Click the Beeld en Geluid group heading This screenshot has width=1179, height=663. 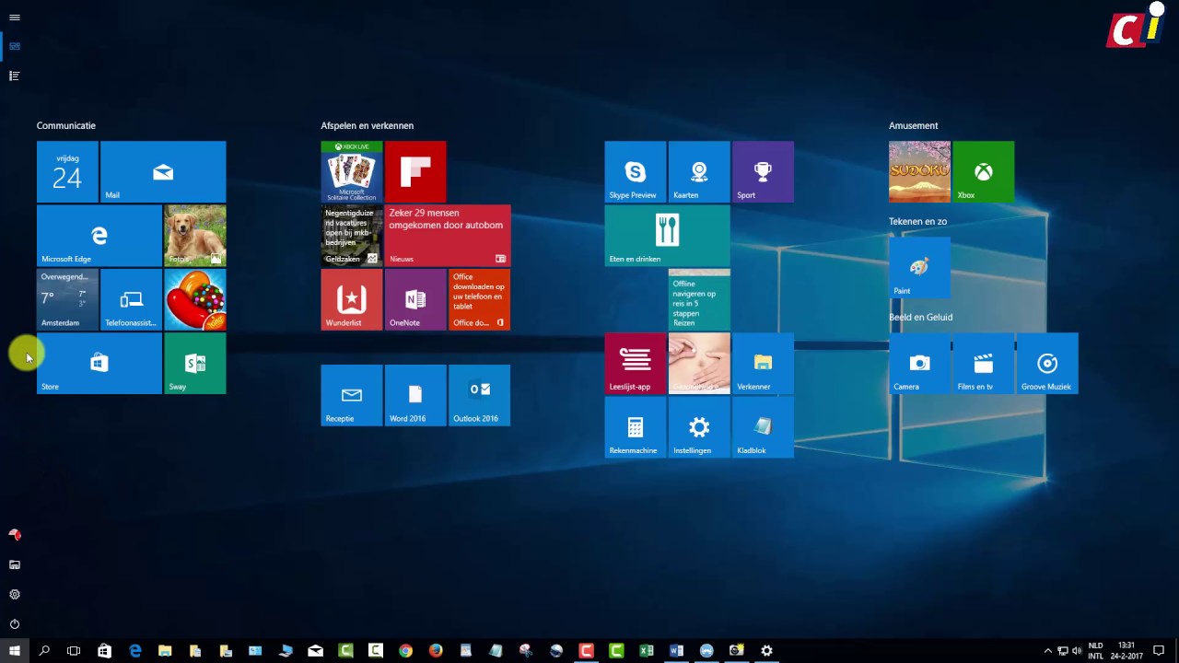(x=921, y=317)
